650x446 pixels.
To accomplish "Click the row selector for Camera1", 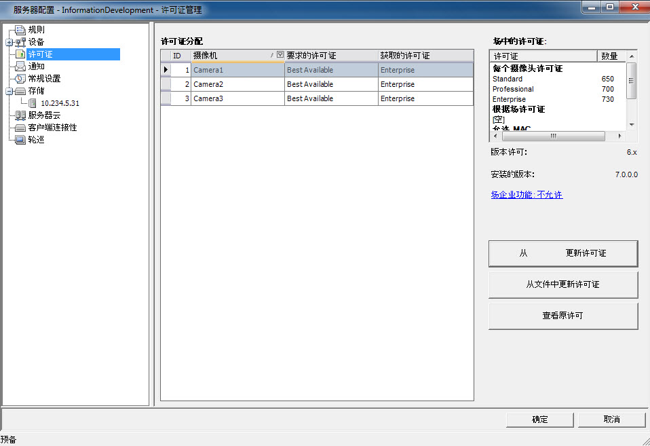I will tap(166, 70).
